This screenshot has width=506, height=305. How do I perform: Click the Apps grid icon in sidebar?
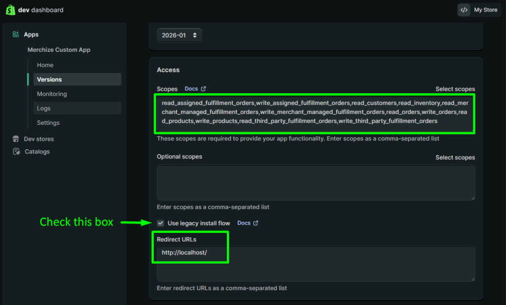tap(16, 35)
